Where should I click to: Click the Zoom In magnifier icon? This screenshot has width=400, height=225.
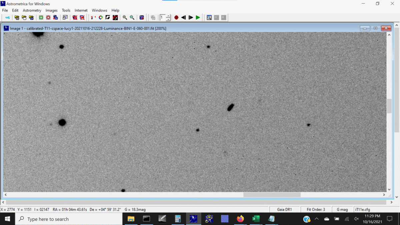pyautogui.click(x=125, y=17)
